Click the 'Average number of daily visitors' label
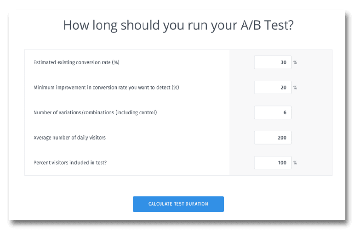Image resolution: width=354 pixels, height=234 pixels. coord(69,137)
